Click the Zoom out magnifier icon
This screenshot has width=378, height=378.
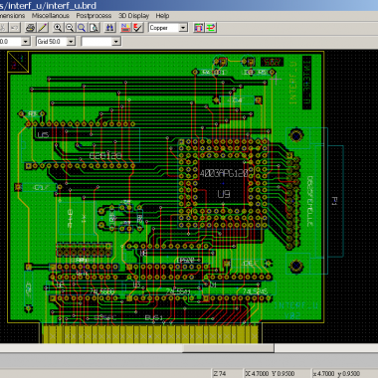click(x=70, y=28)
